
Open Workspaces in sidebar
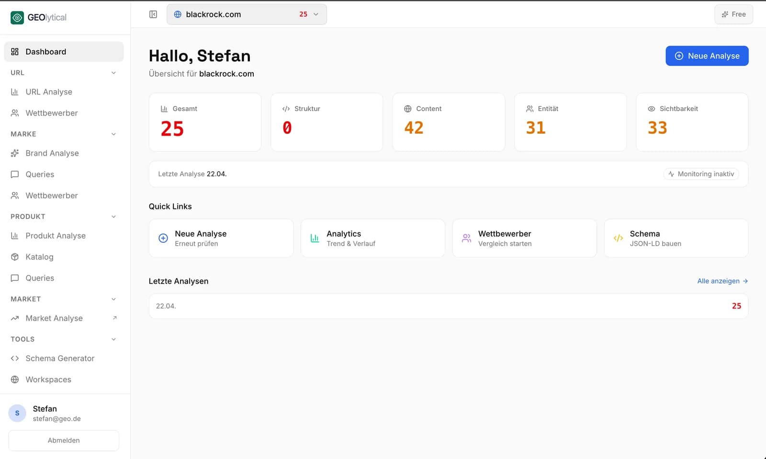(64, 379)
